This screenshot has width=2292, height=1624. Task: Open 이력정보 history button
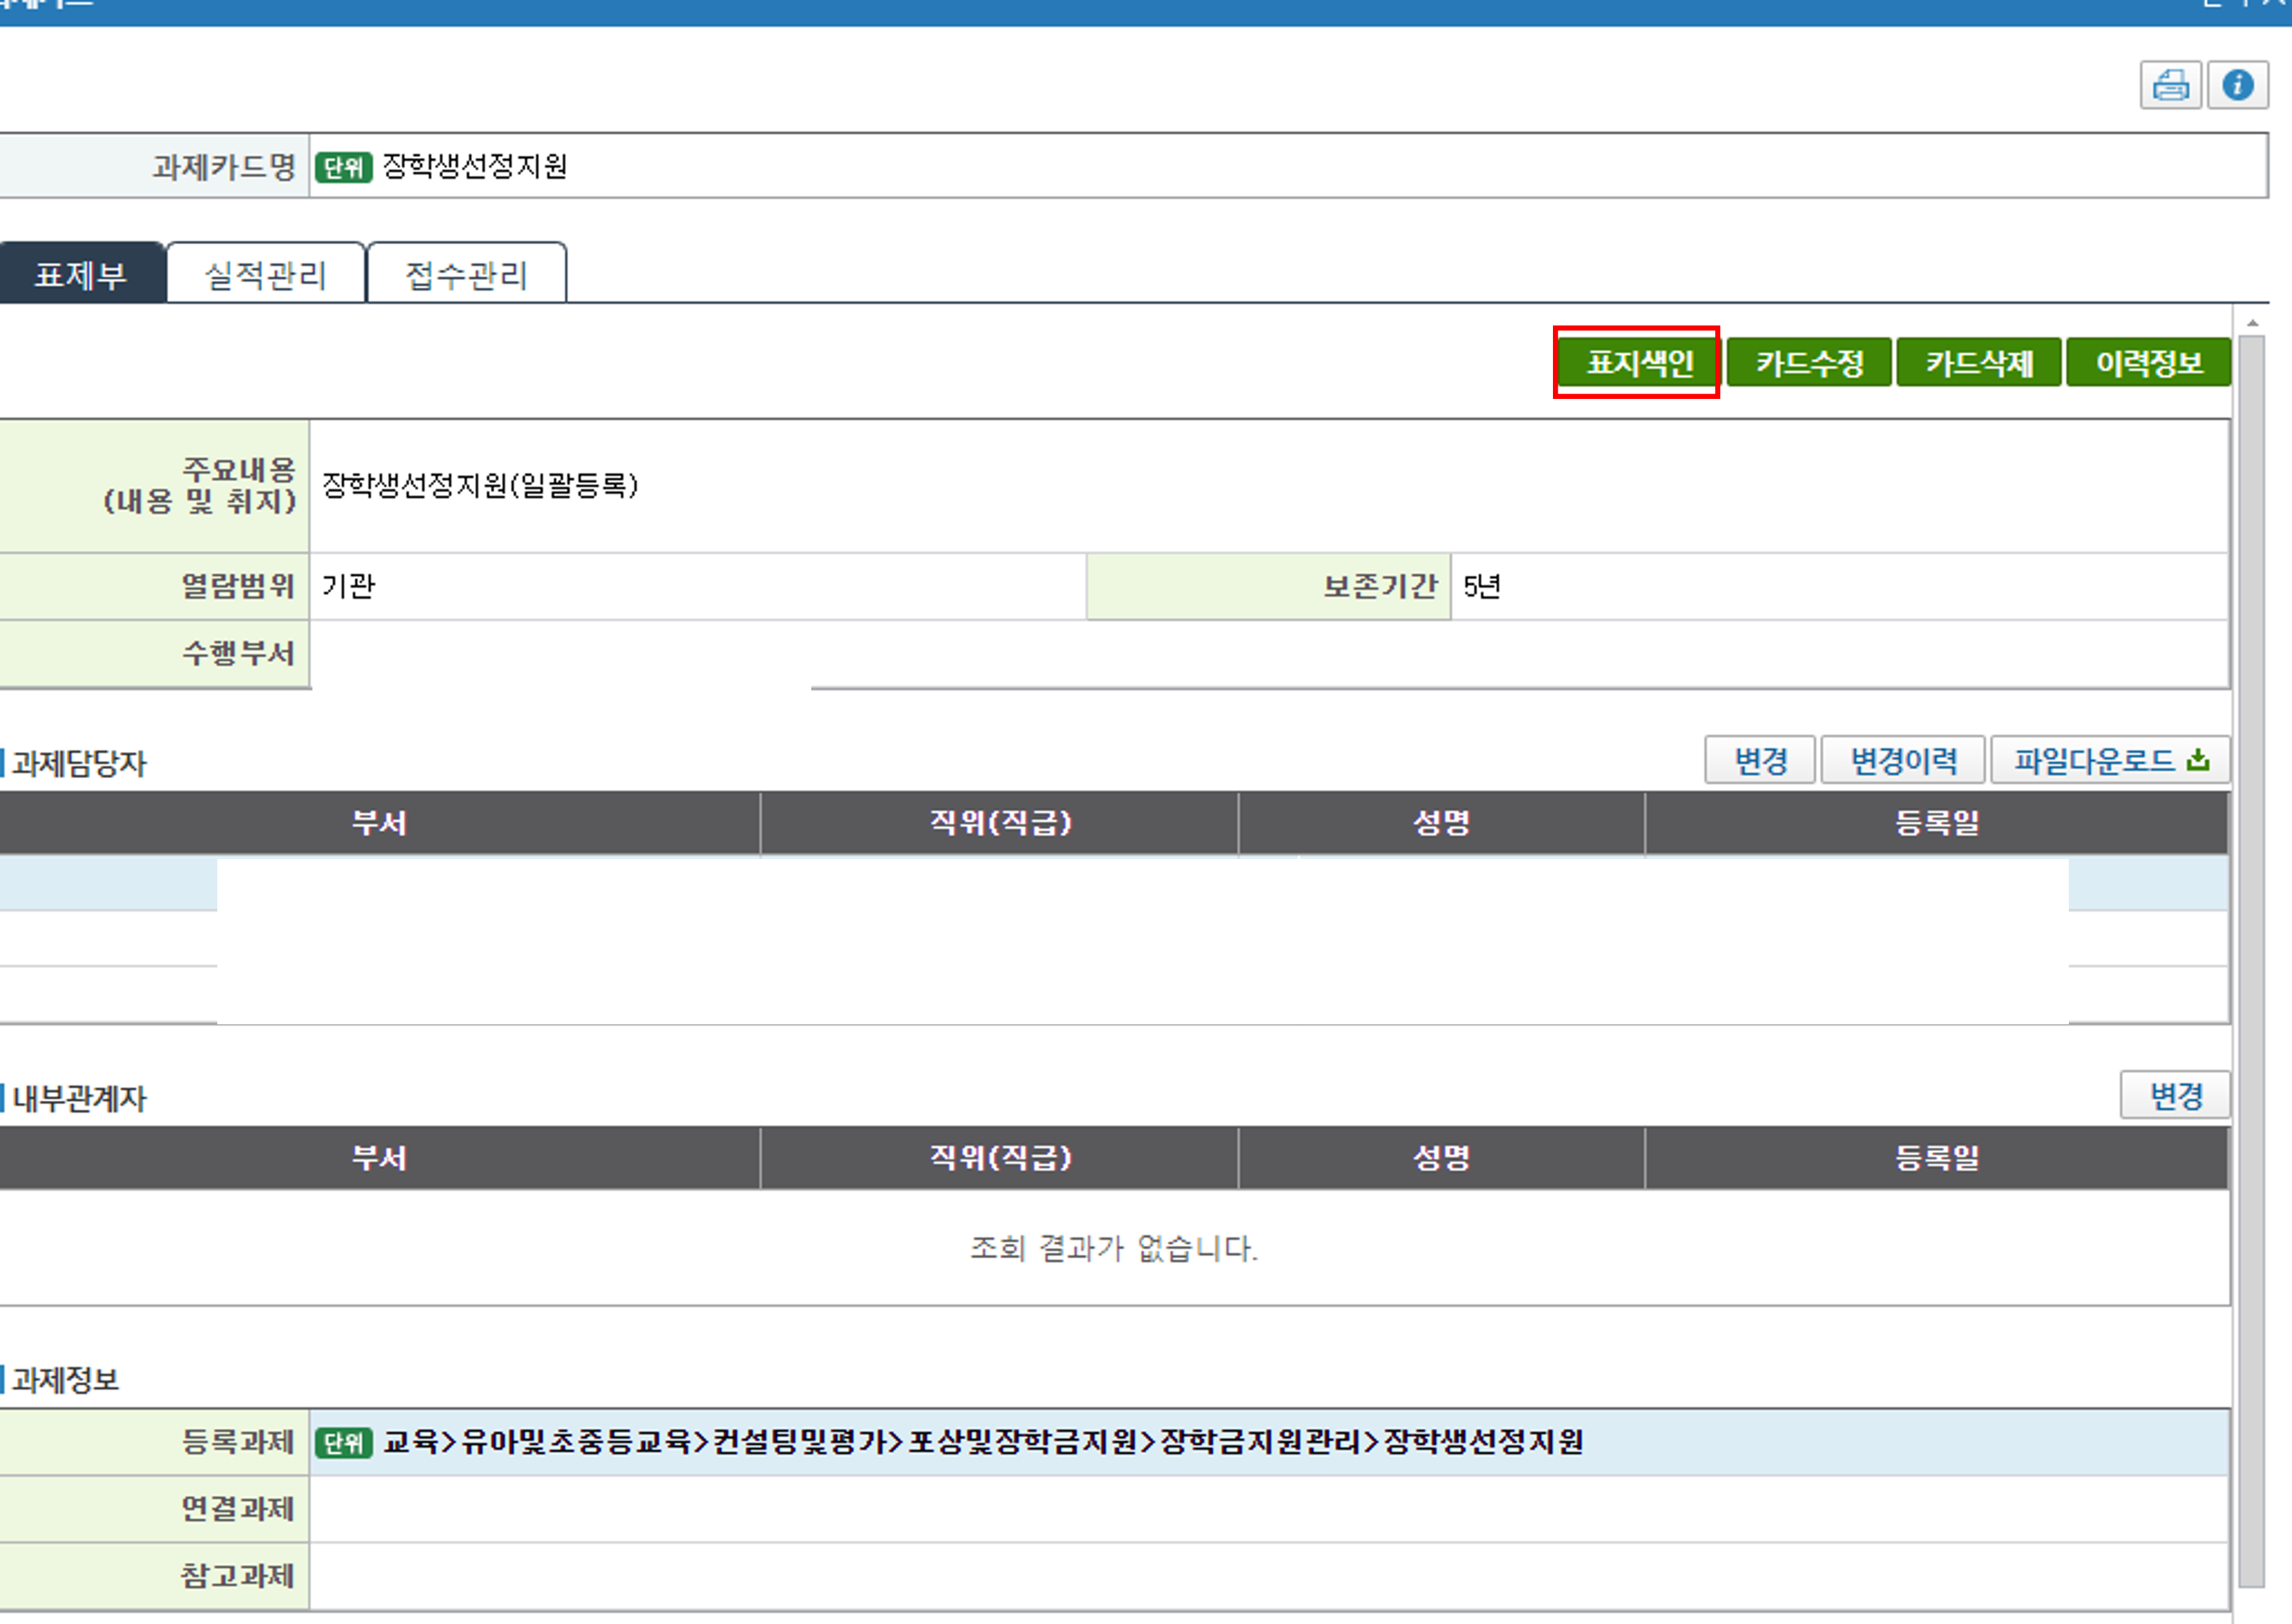point(2148,363)
